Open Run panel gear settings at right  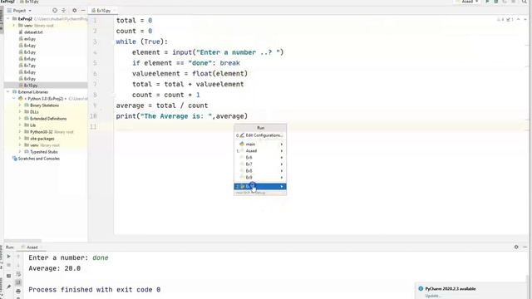click(x=516, y=248)
